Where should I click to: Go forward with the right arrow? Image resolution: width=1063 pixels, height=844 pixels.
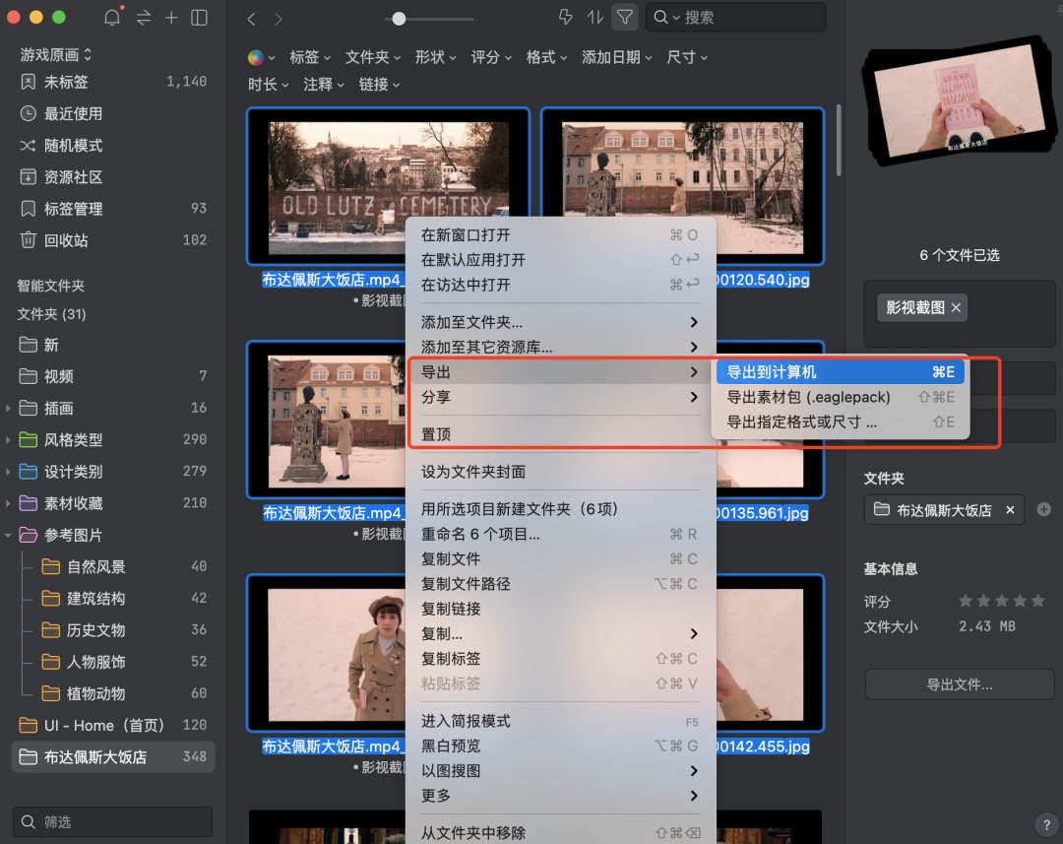(278, 19)
